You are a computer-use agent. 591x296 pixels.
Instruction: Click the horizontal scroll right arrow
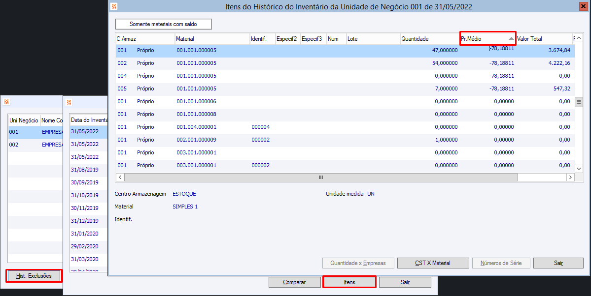[x=570, y=177]
